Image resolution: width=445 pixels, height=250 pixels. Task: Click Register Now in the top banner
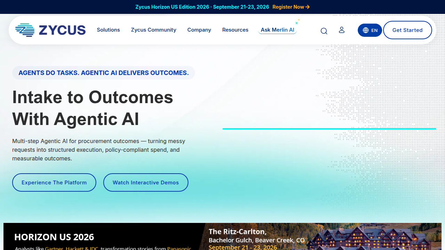[x=291, y=7]
